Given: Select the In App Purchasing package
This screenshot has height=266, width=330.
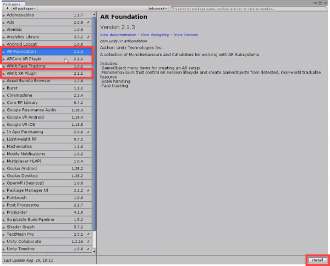Looking at the screenshot, I should coord(47,132).
